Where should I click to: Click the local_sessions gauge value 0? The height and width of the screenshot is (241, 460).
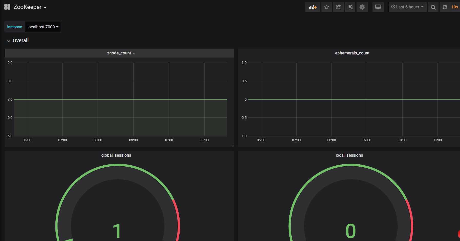click(350, 231)
